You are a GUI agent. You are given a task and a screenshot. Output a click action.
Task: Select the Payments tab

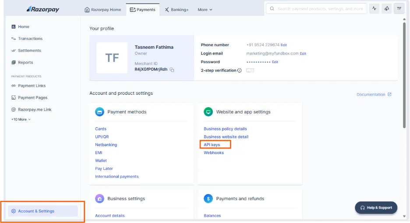143,10
